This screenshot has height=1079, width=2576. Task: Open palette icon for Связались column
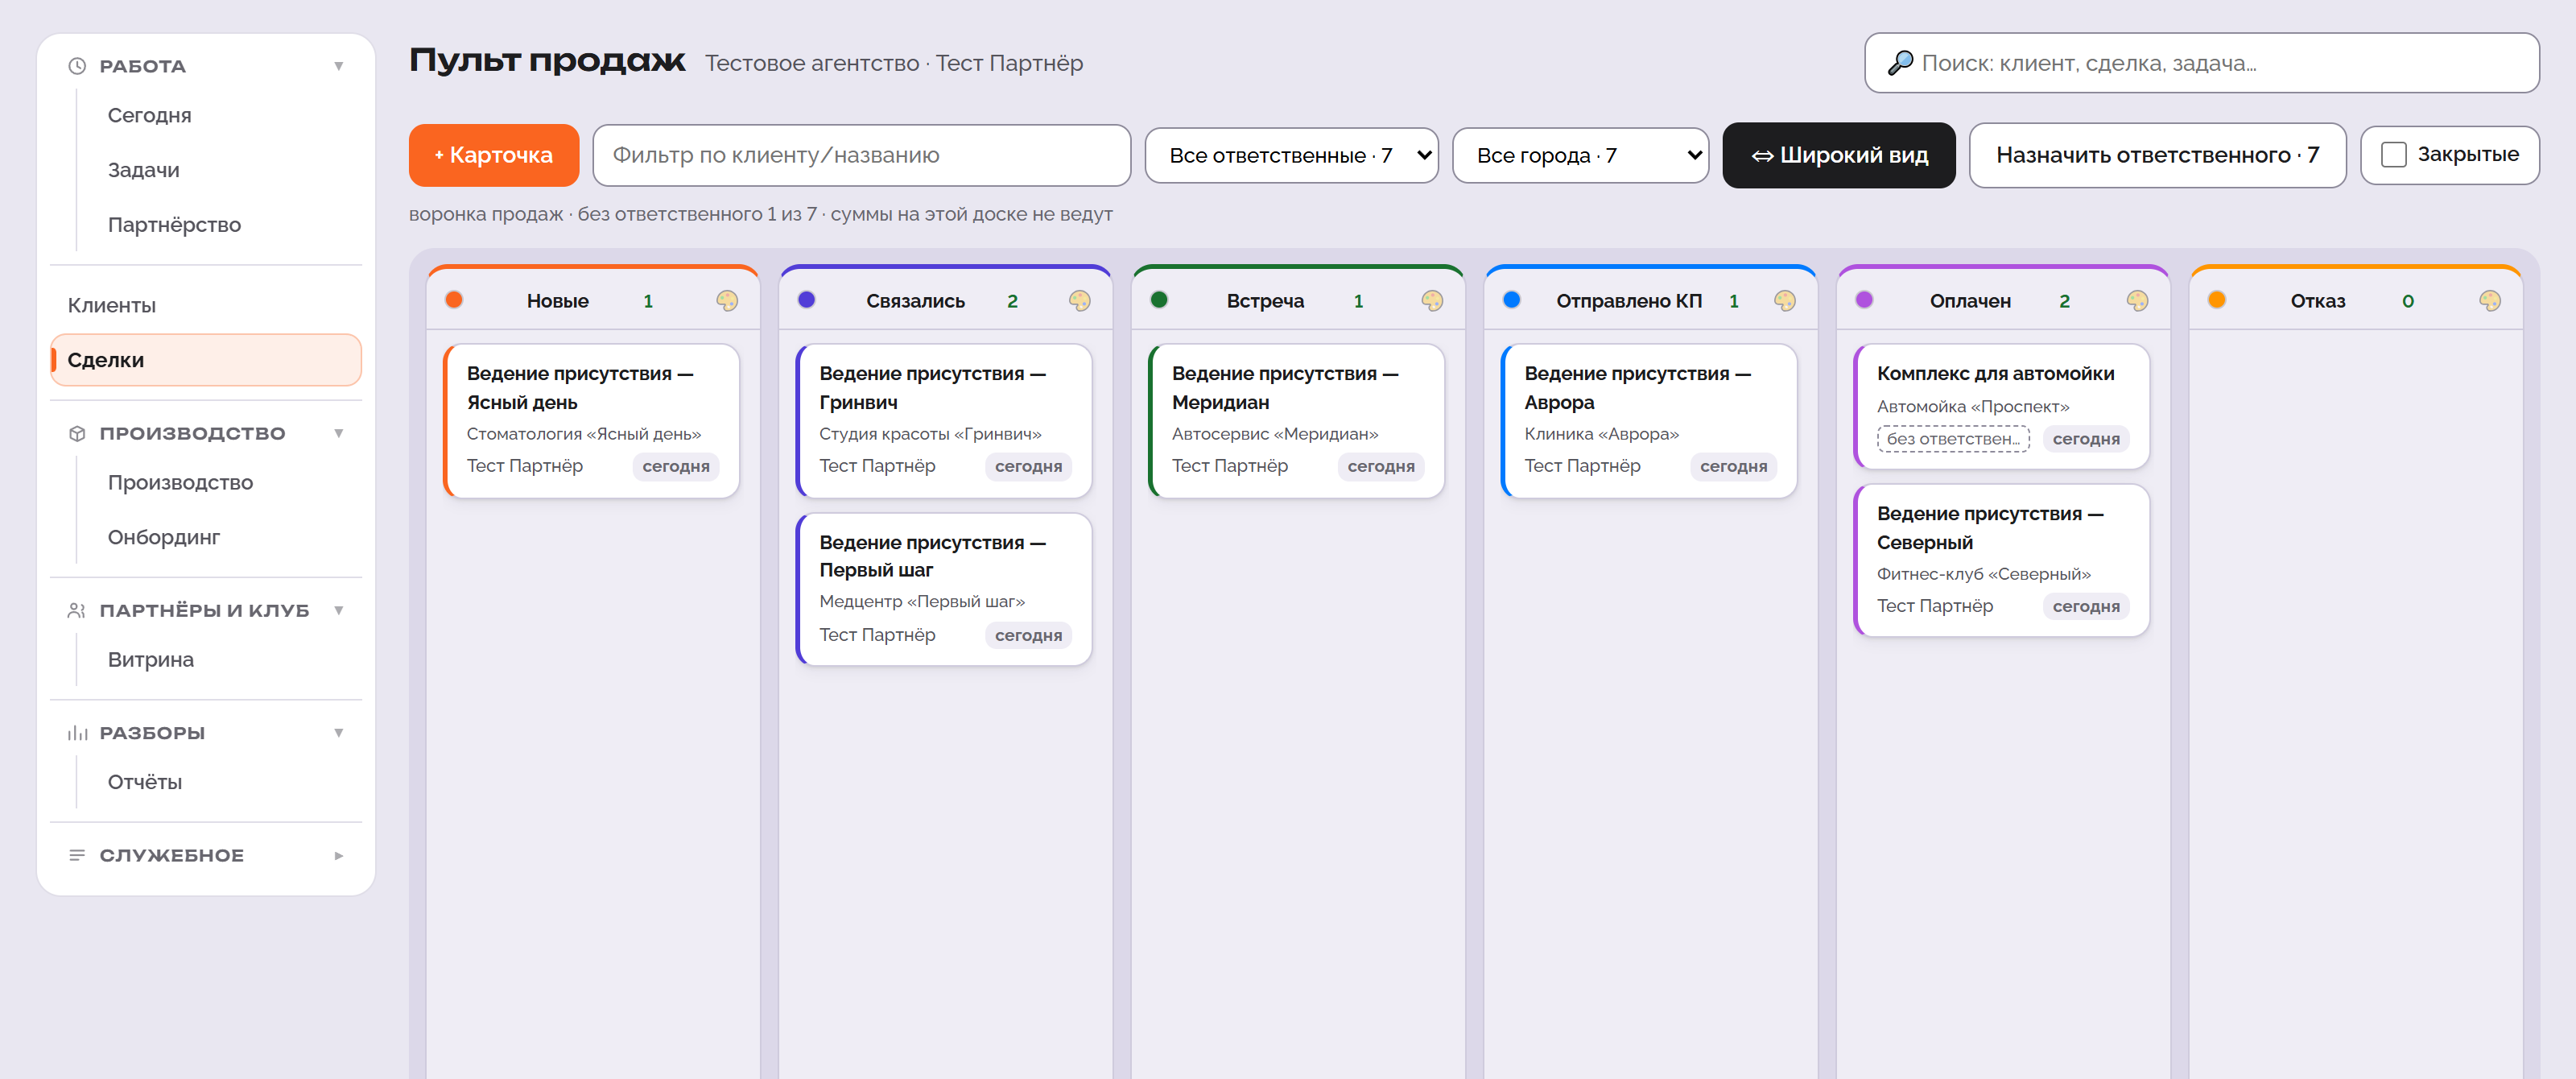pos(1079,301)
